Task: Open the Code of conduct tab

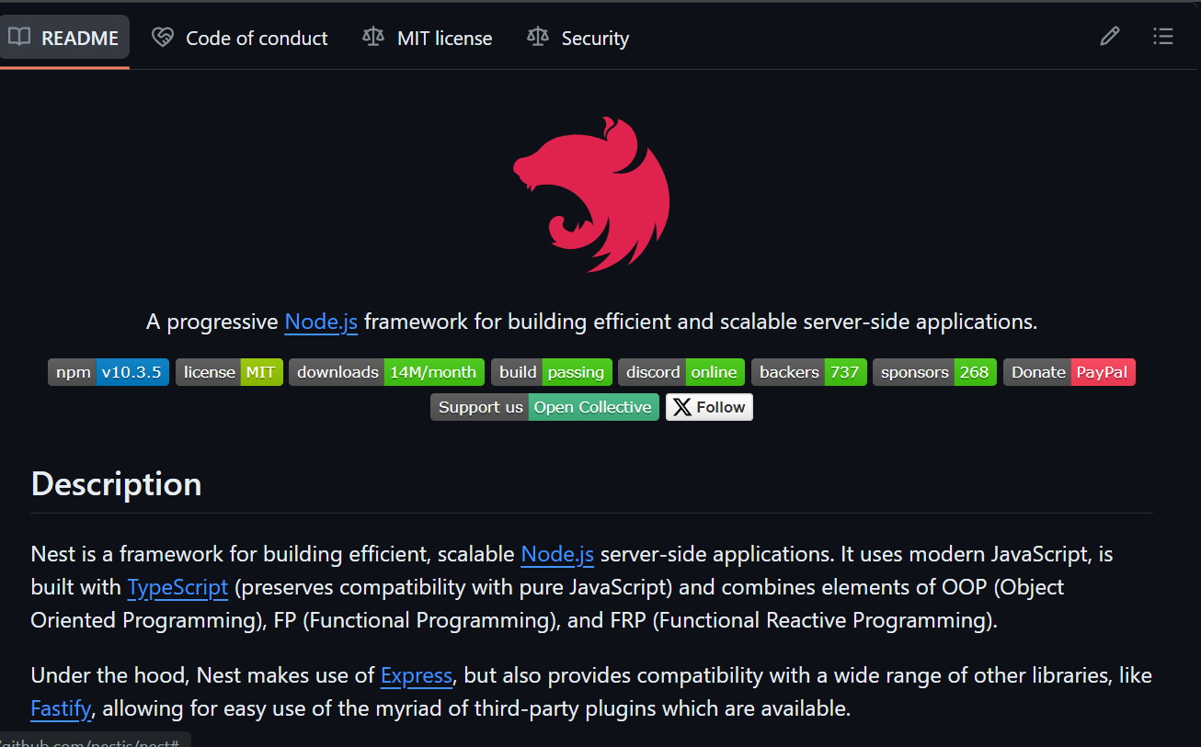Action: tap(240, 38)
